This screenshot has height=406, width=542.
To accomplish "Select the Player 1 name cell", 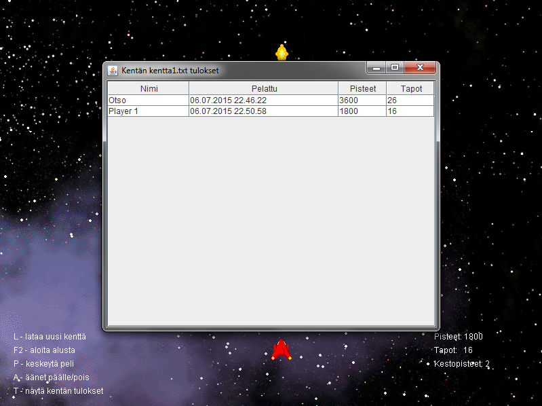I will click(149, 111).
